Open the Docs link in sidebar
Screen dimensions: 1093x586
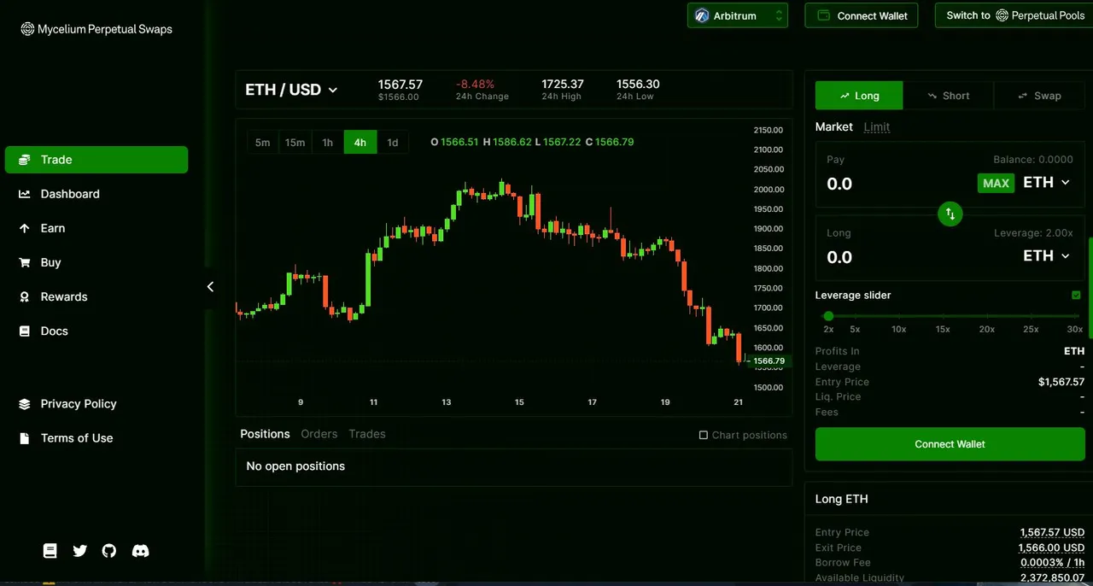point(43,331)
